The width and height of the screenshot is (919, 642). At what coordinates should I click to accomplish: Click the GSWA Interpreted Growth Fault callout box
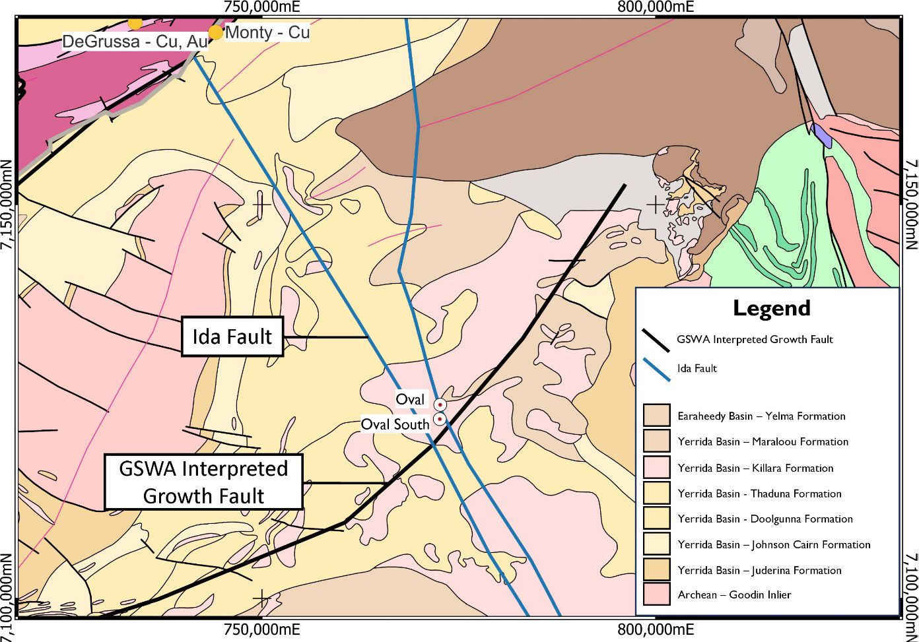click(x=203, y=482)
